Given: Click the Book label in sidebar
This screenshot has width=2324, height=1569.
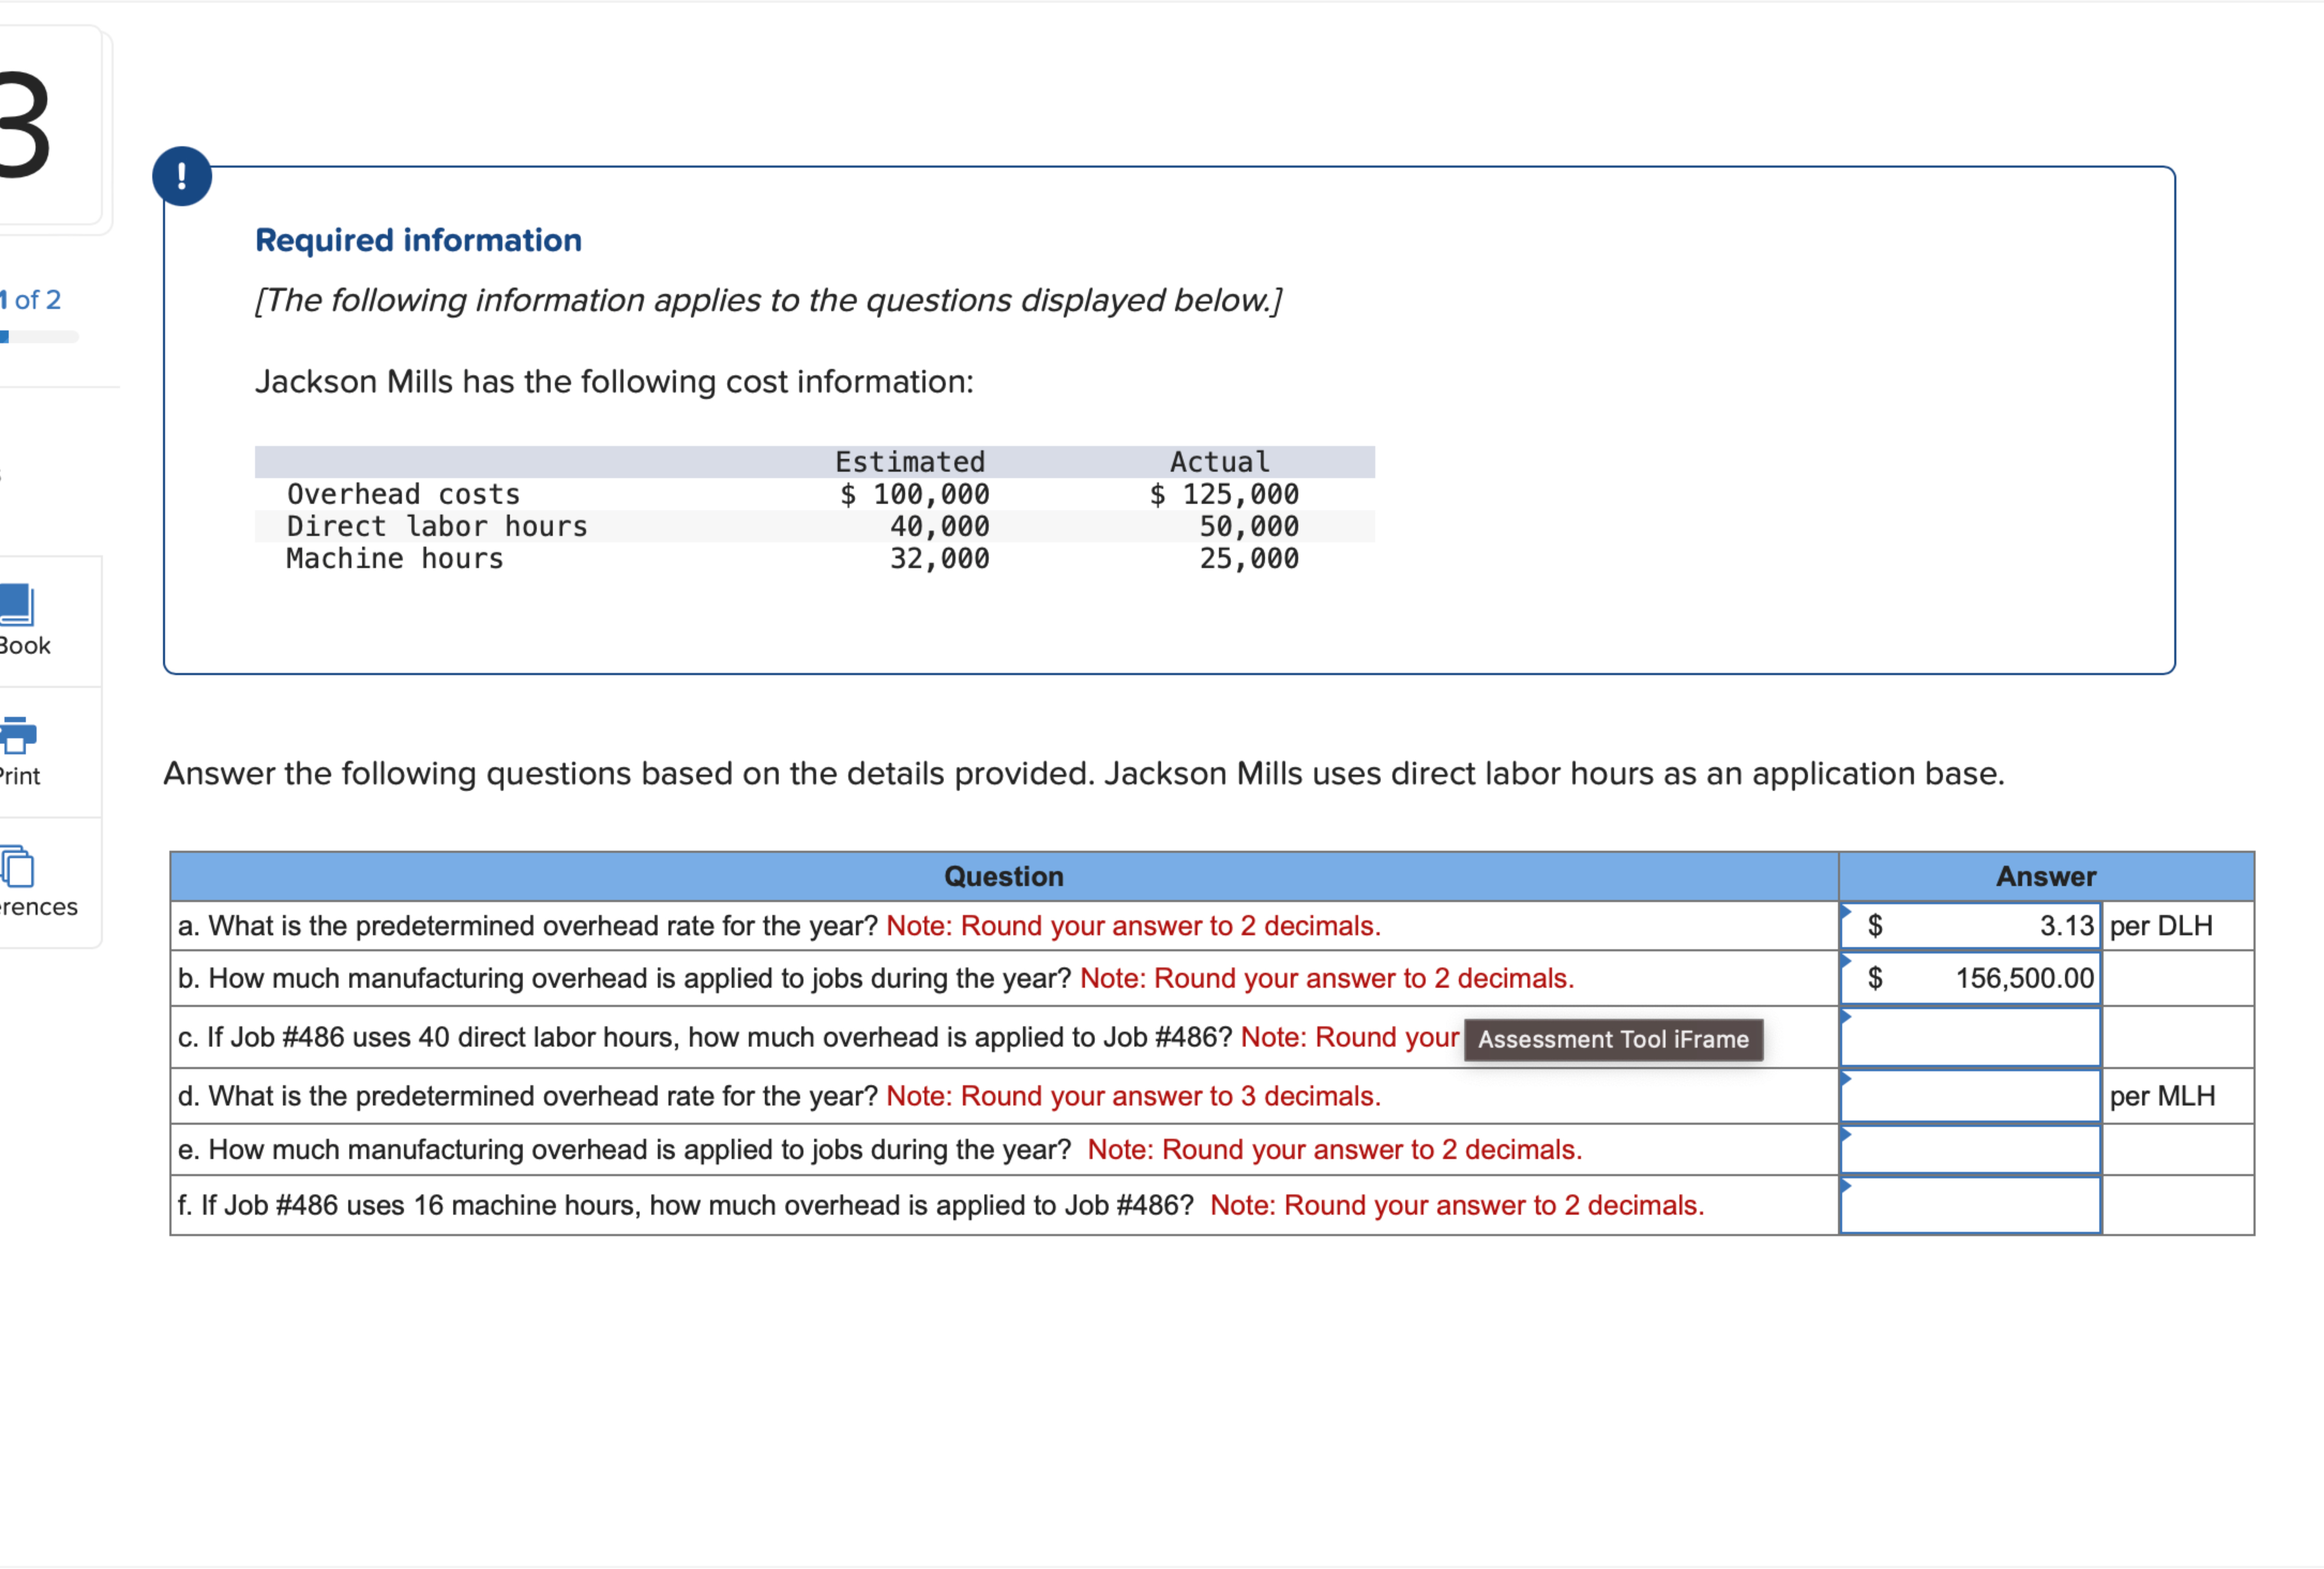Looking at the screenshot, I should tap(24, 646).
